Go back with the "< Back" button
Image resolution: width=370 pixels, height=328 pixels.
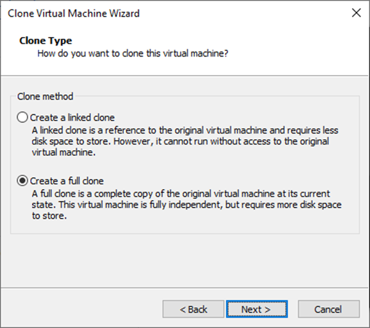pyautogui.click(x=193, y=309)
